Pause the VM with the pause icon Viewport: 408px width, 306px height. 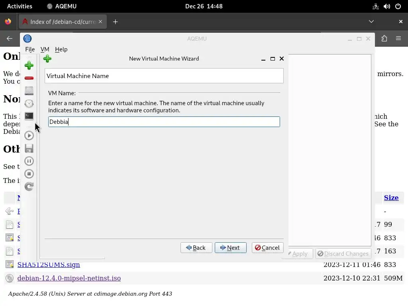[x=29, y=161]
